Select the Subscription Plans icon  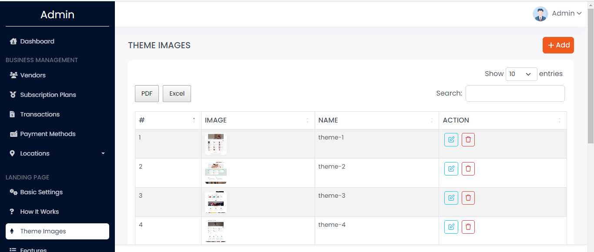(13, 94)
